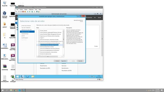Open Chrome from the host taskbar
This screenshot has width=164, height=92.
pyautogui.click(x=15, y=90)
